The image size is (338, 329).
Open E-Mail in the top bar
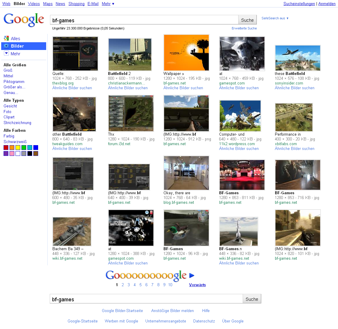[x=93, y=4]
